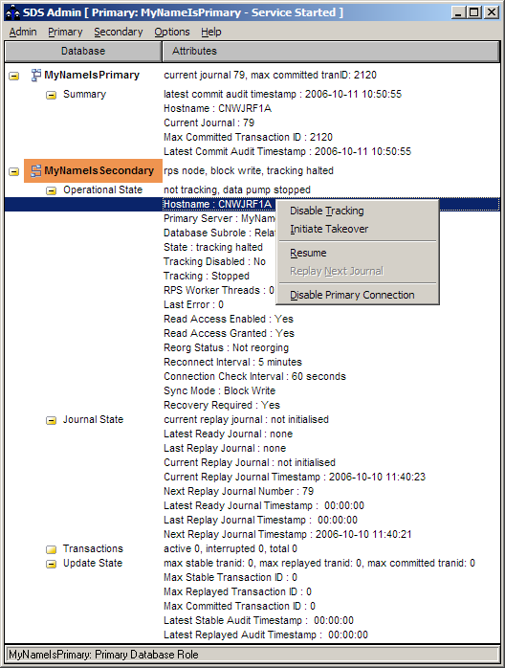505x668 pixels.
Task: Click the SDS Admin title bar application icon
Action: click(12, 12)
